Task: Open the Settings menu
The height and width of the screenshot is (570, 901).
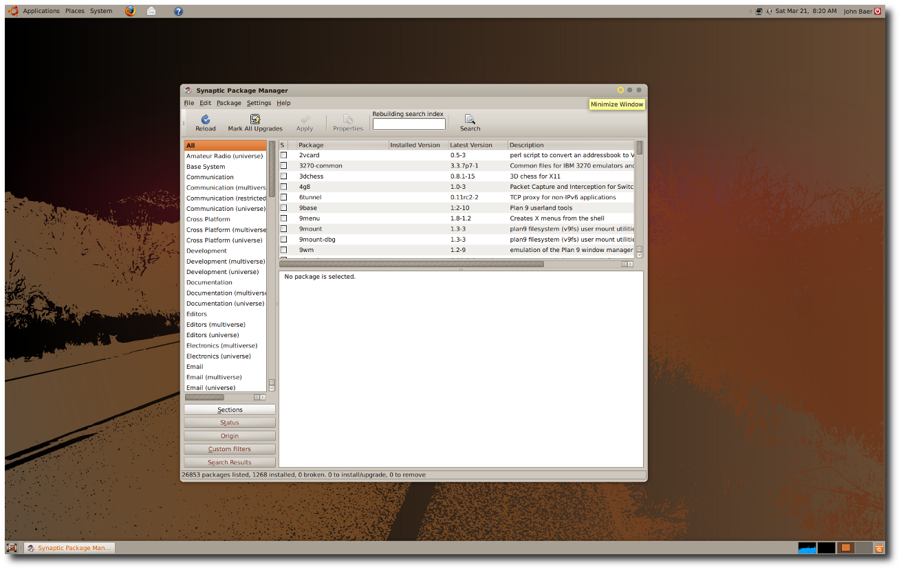Action: [x=259, y=103]
